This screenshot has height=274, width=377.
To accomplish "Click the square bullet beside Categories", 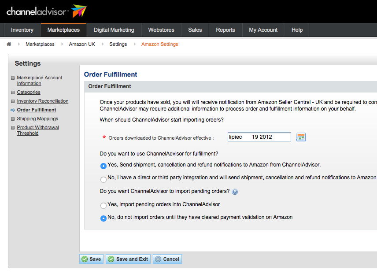I will pyautogui.click(x=13, y=93).
